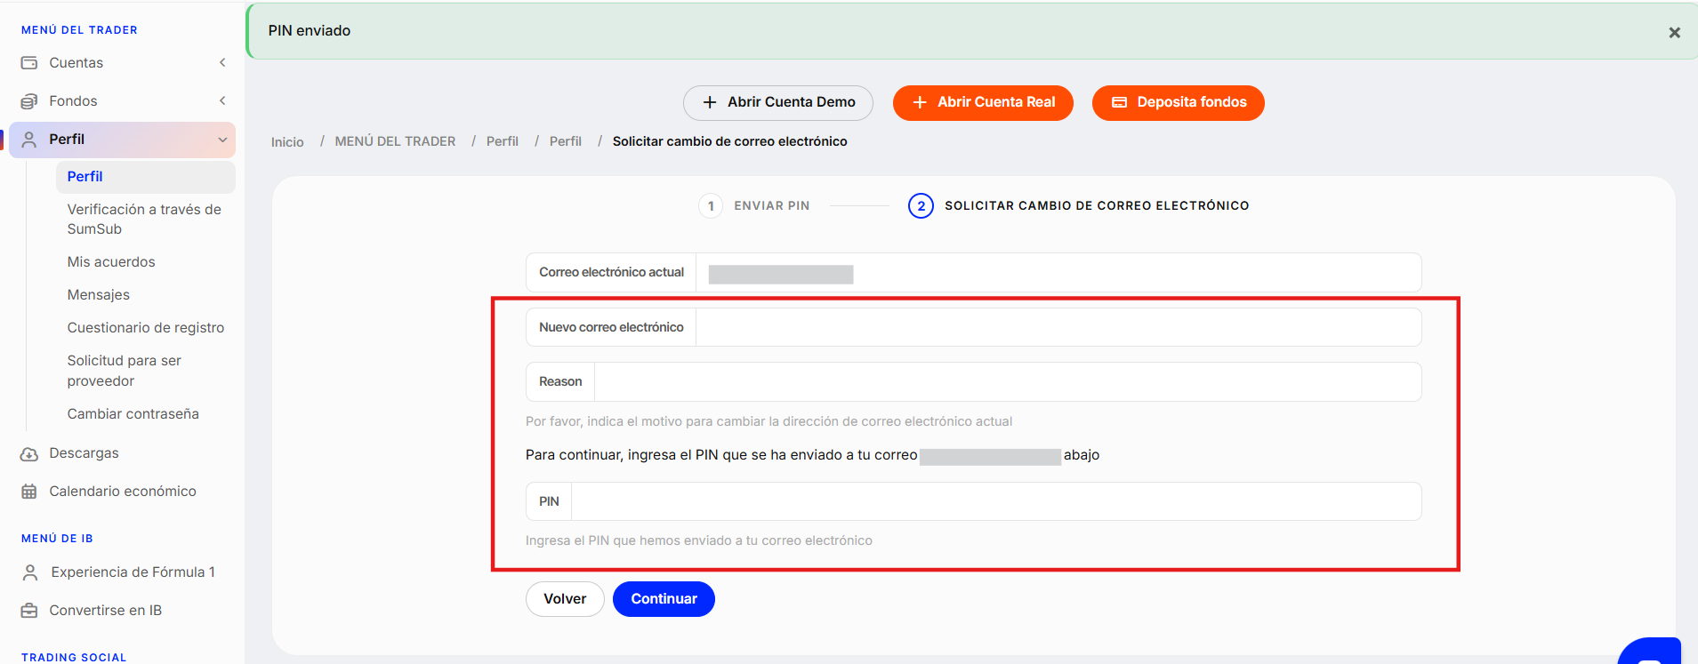The height and width of the screenshot is (664, 1698).
Task: Go to Cambiar contraseña
Action: click(x=133, y=414)
